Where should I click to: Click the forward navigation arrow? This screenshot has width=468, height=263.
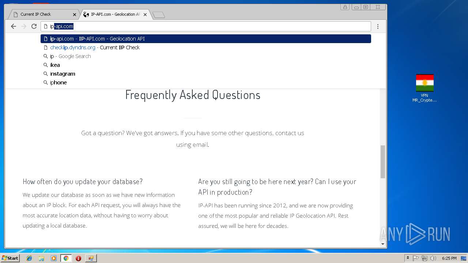tap(24, 26)
